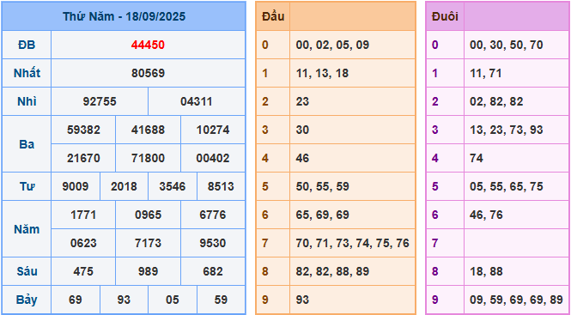Click the Nhì row label

(27, 101)
